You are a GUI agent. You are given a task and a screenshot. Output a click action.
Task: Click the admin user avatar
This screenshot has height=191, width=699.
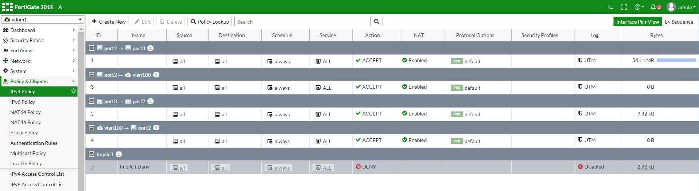(x=671, y=7)
